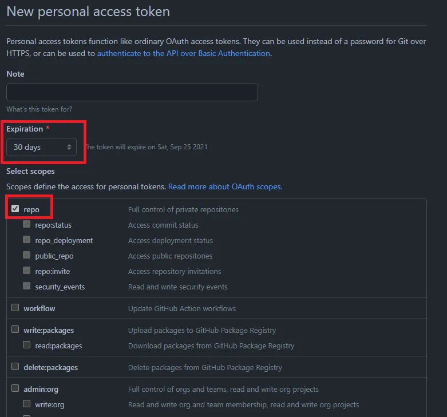Open Read more about OAuth scopes link
The image size is (447, 417).
[225, 186]
